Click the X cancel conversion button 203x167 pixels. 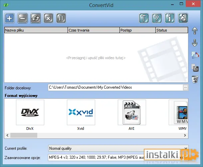48,18
